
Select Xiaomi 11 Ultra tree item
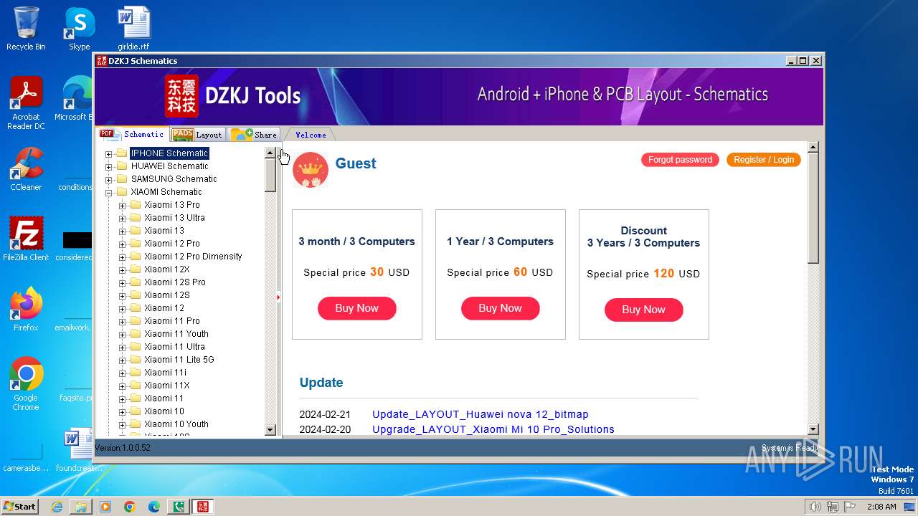174,347
